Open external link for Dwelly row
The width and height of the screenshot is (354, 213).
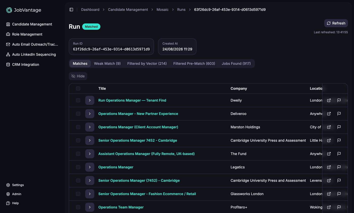tap(329, 100)
